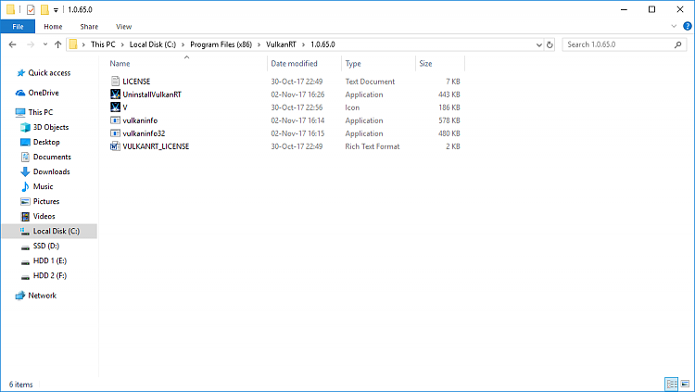Screen dimensions: 695x392
Task: Click 30-Oct-17 22:56 date cell
Action: pyautogui.click(x=297, y=107)
